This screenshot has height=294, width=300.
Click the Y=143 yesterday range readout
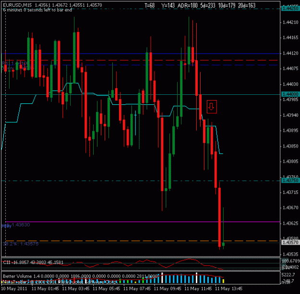[168, 6]
